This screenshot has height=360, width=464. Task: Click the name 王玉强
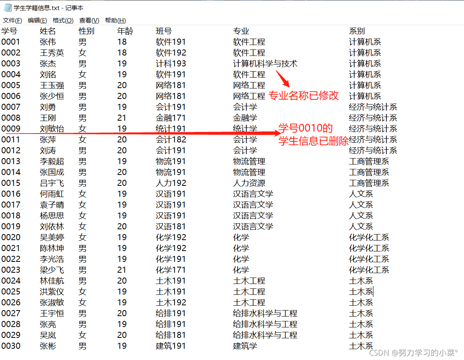(x=52, y=86)
